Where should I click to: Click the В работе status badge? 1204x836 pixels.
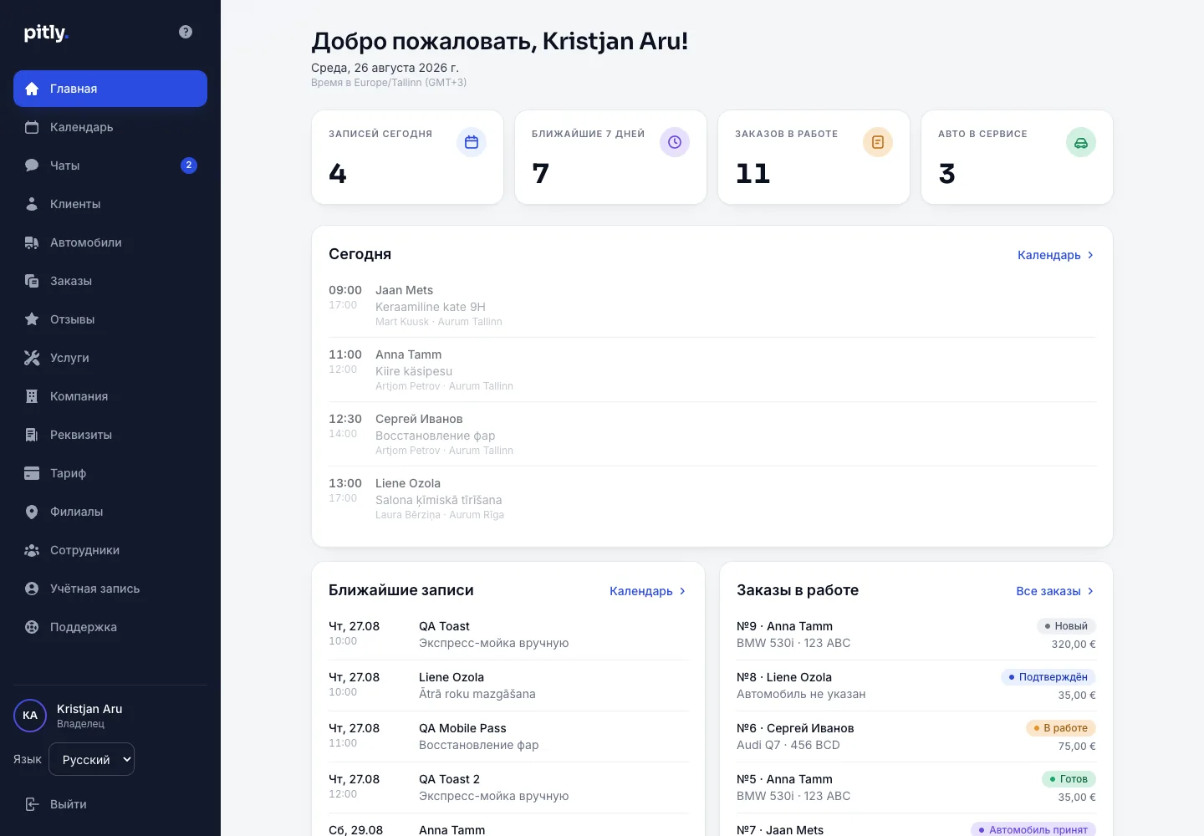coord(1061,728)
